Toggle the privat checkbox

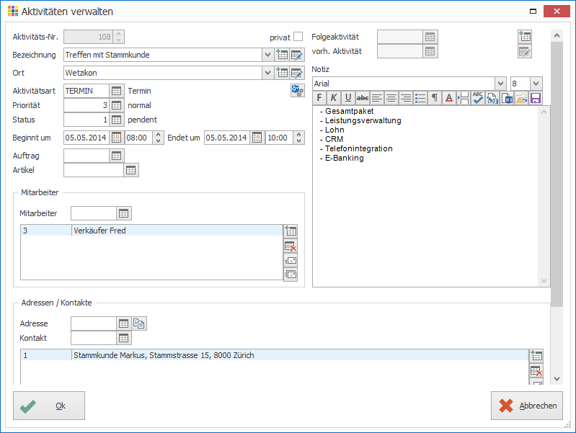[x=298, y=36]
